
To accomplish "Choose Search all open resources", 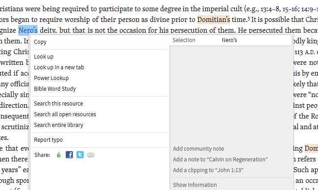I will 65,114.
